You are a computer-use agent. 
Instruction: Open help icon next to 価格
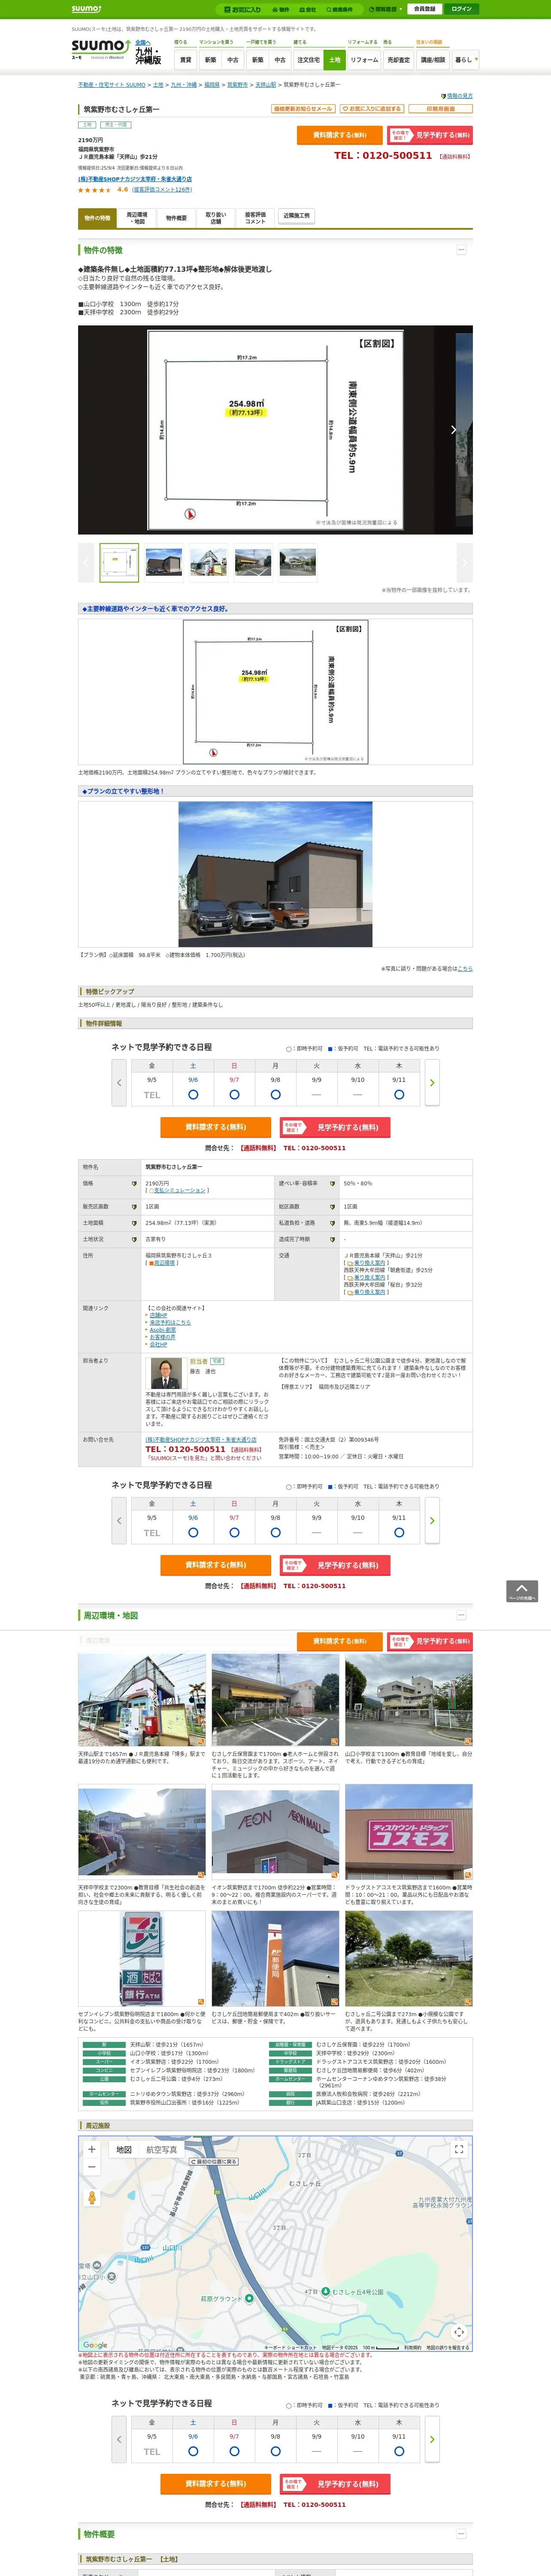[134, 1184]
